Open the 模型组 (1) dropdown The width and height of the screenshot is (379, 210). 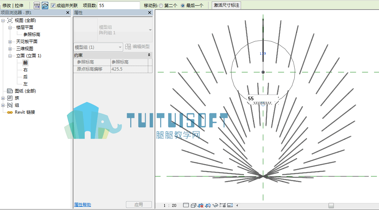point(98,47)
